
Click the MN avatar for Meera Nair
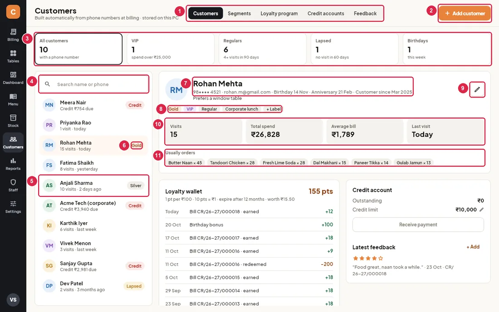pyautogui.click(x=49, y=105)
